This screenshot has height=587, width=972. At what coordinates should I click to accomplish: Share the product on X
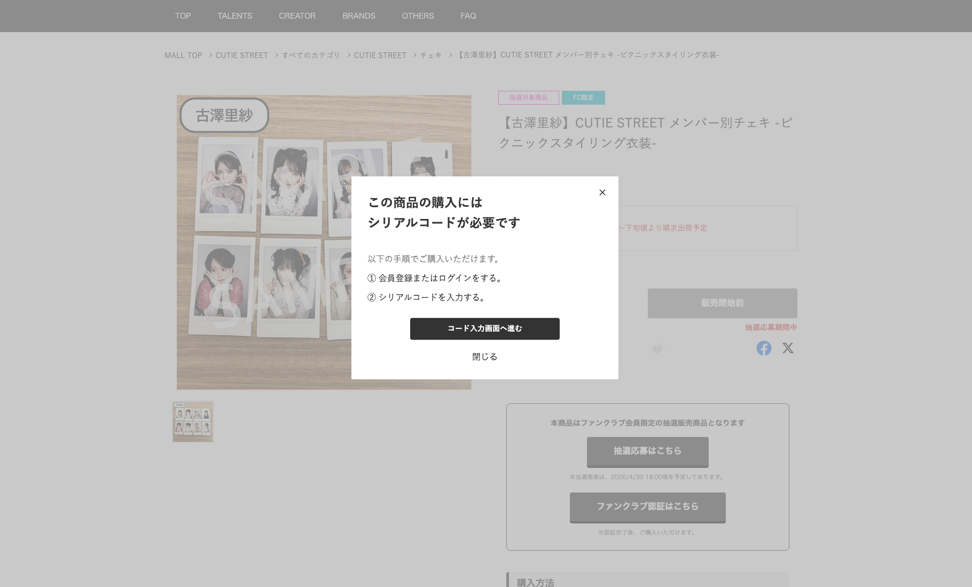788,348
